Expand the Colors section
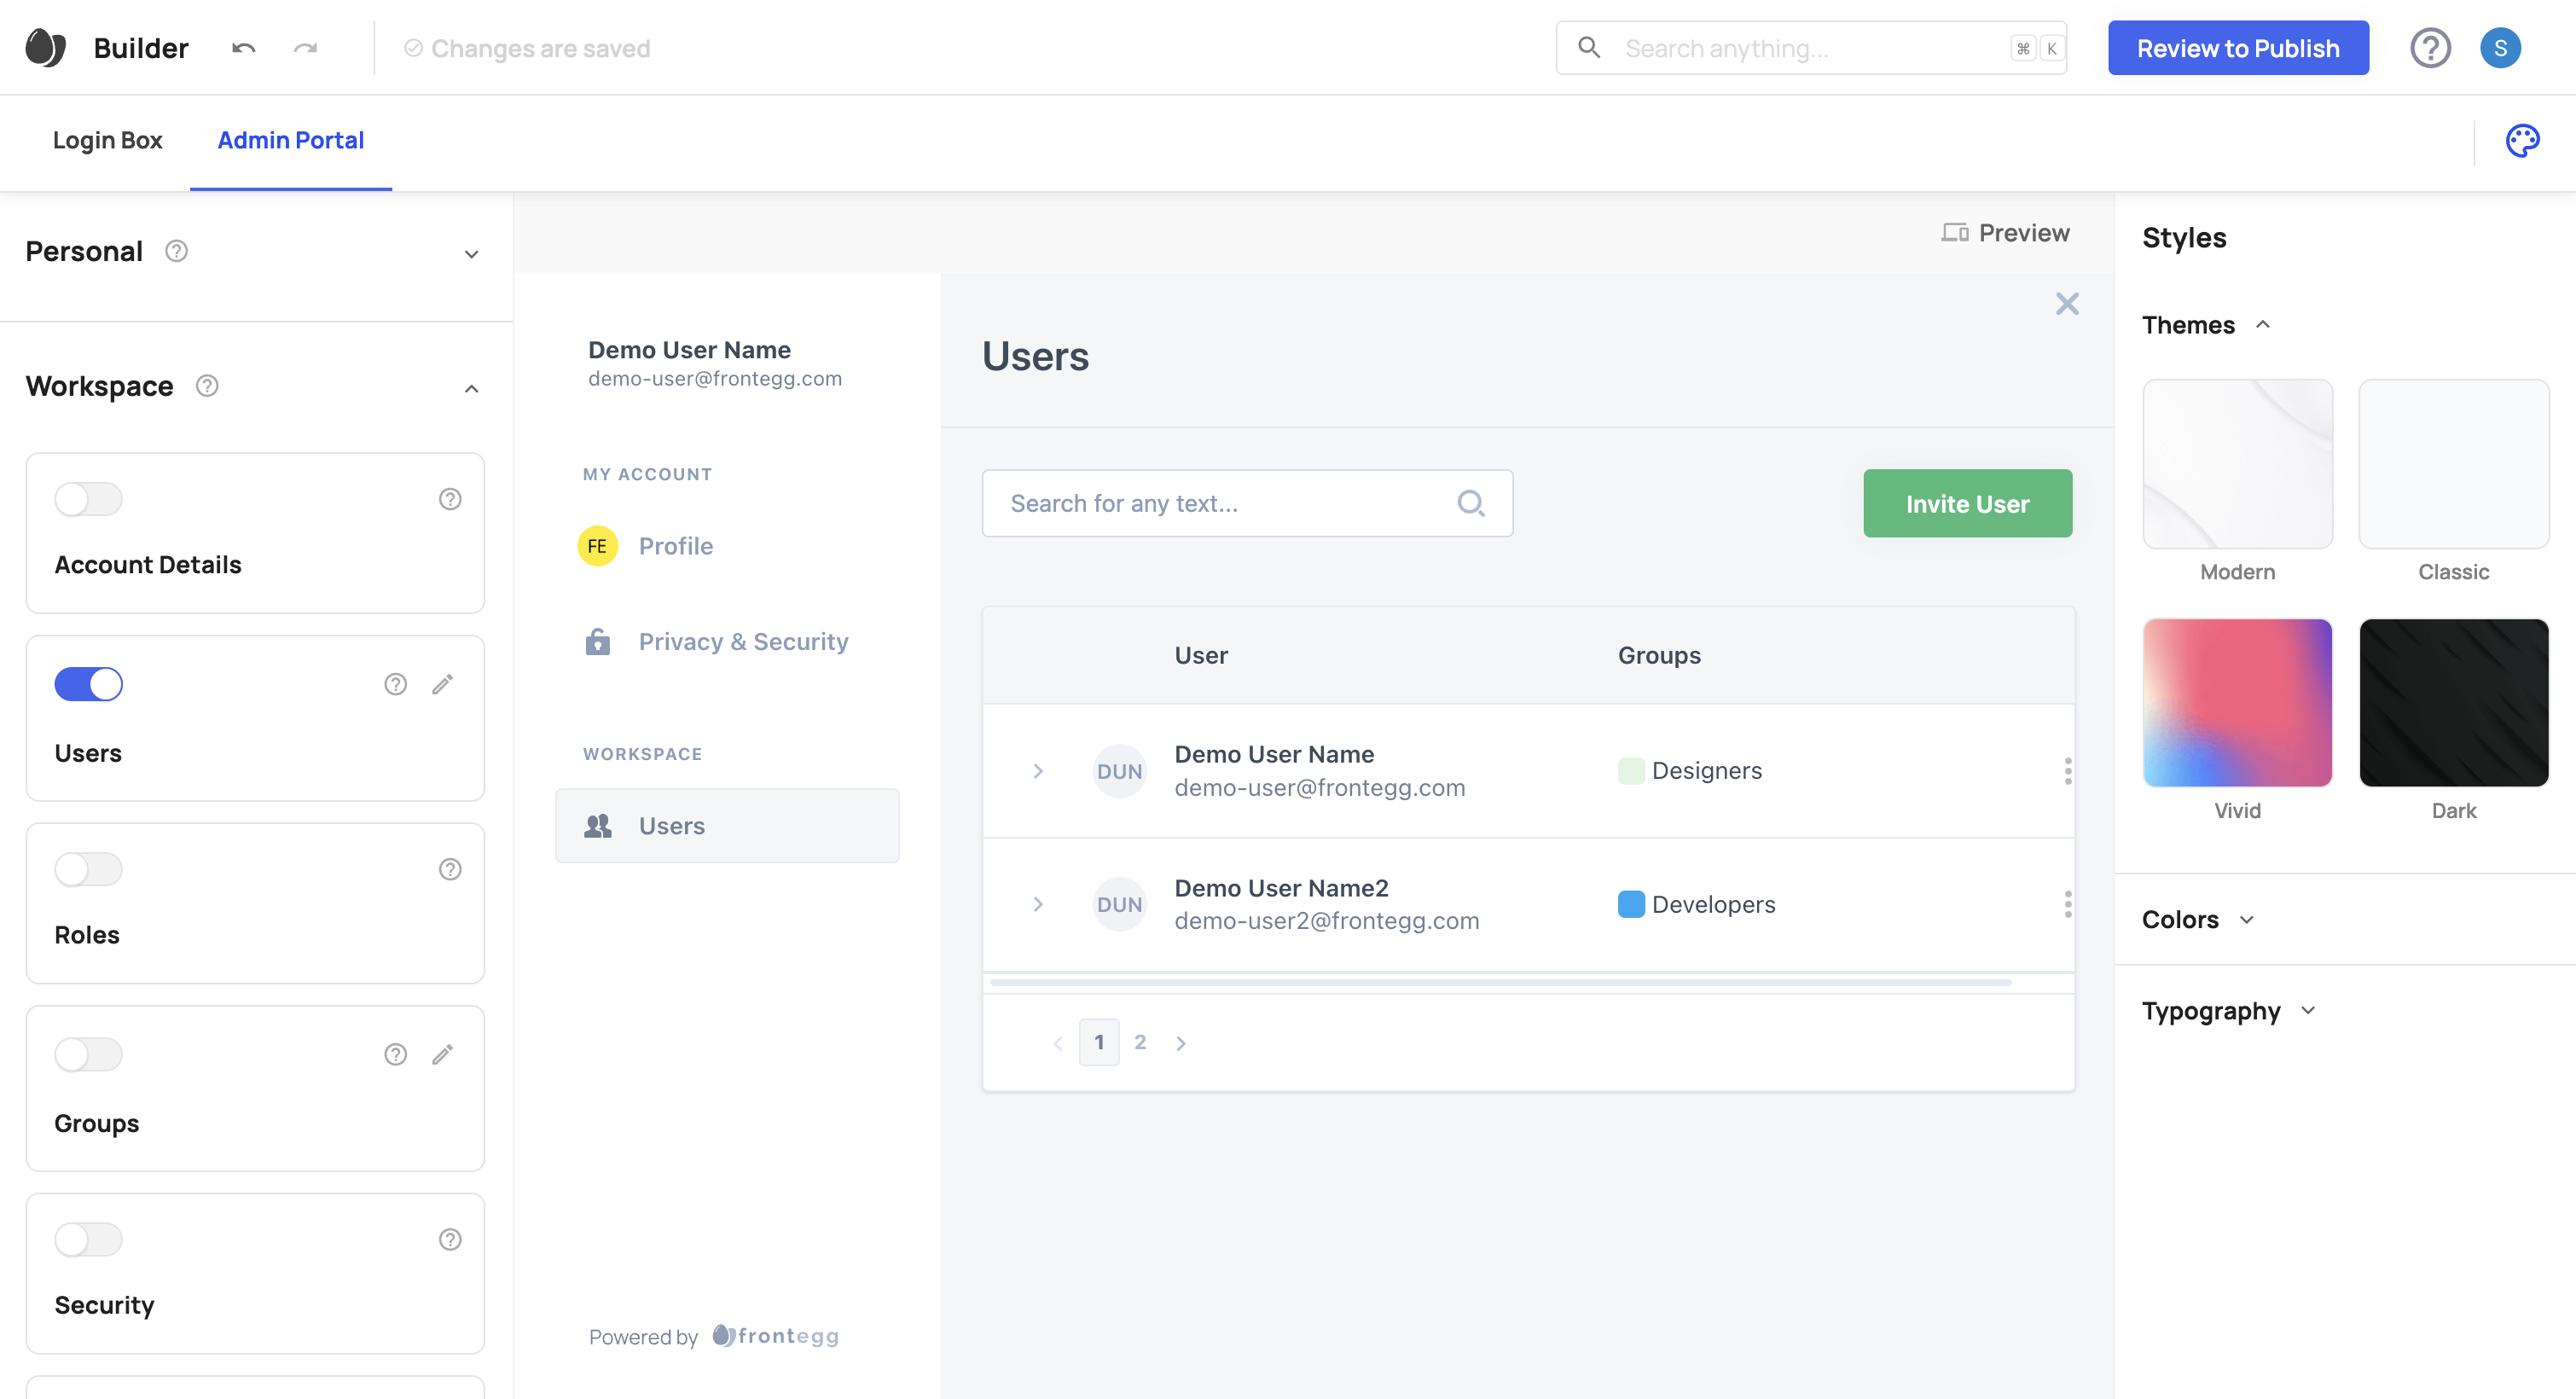This screenshot has width=2576, height=1399. 2246,919
